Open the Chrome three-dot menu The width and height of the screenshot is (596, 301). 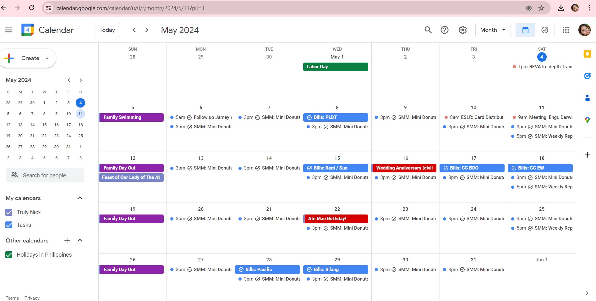coord(589,8)
